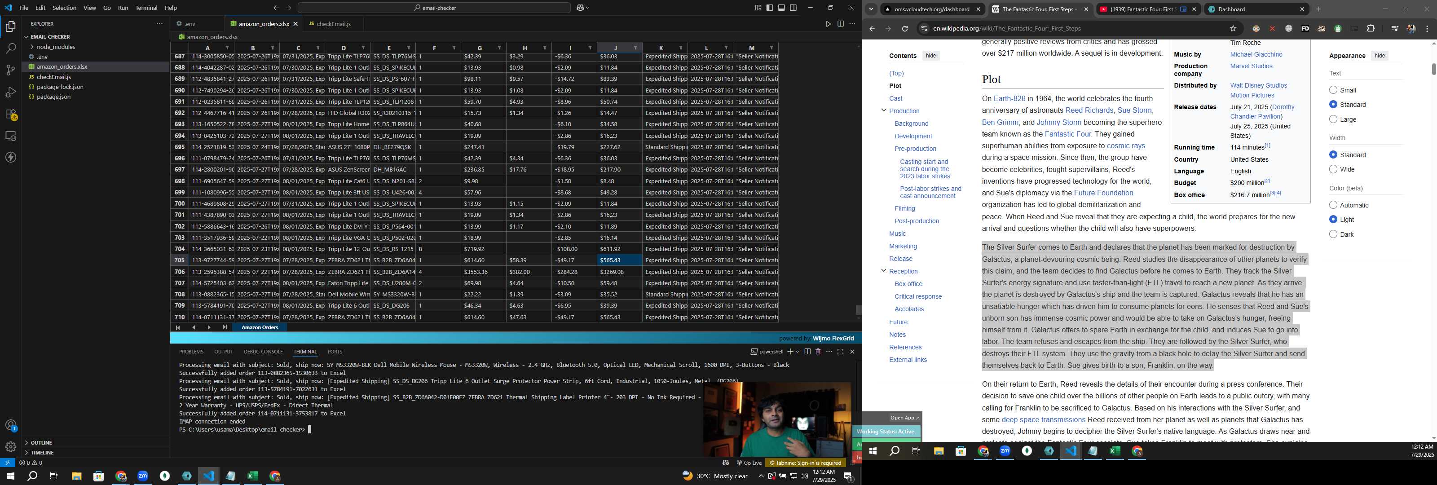Open the lightning-bolt extension icon in activity bar
1437x485 pixels.
click(x=11, y=158)
